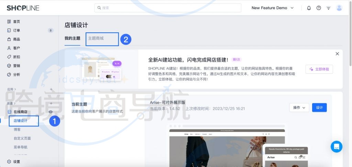Click the 分析 pie chart icon
This screenshot has width=352, height=167.
(9, 74)
